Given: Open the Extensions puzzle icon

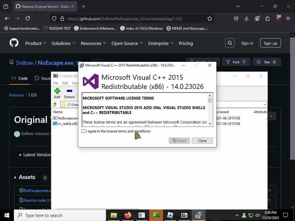Looking at the screenshot, I should click(x=267, y=18).
